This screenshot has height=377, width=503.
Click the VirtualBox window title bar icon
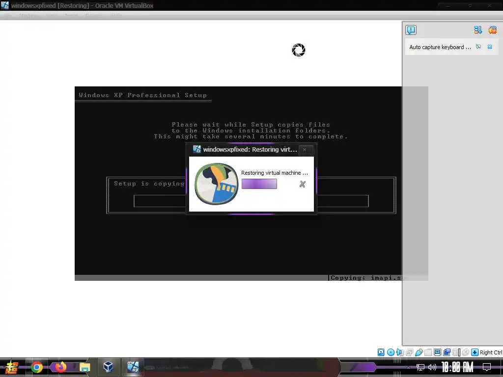tap(5, 5)
